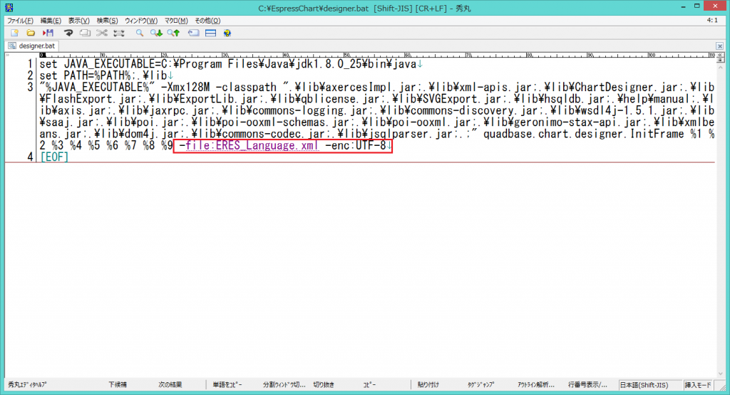Click the [EOF] marker in the editor
The height and width of the screenshot is (395, 730).
click(x=54, y=157)
